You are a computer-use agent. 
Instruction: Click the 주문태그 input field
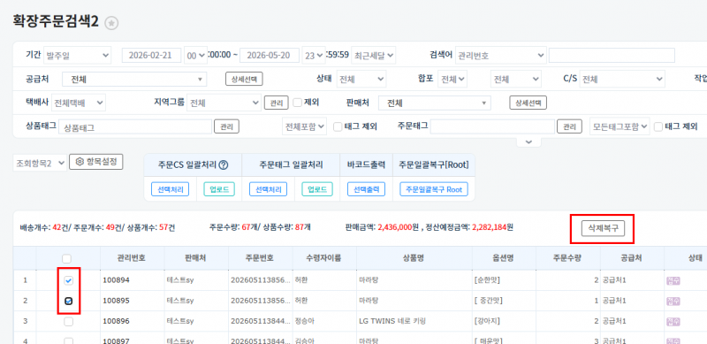(492, 126)
